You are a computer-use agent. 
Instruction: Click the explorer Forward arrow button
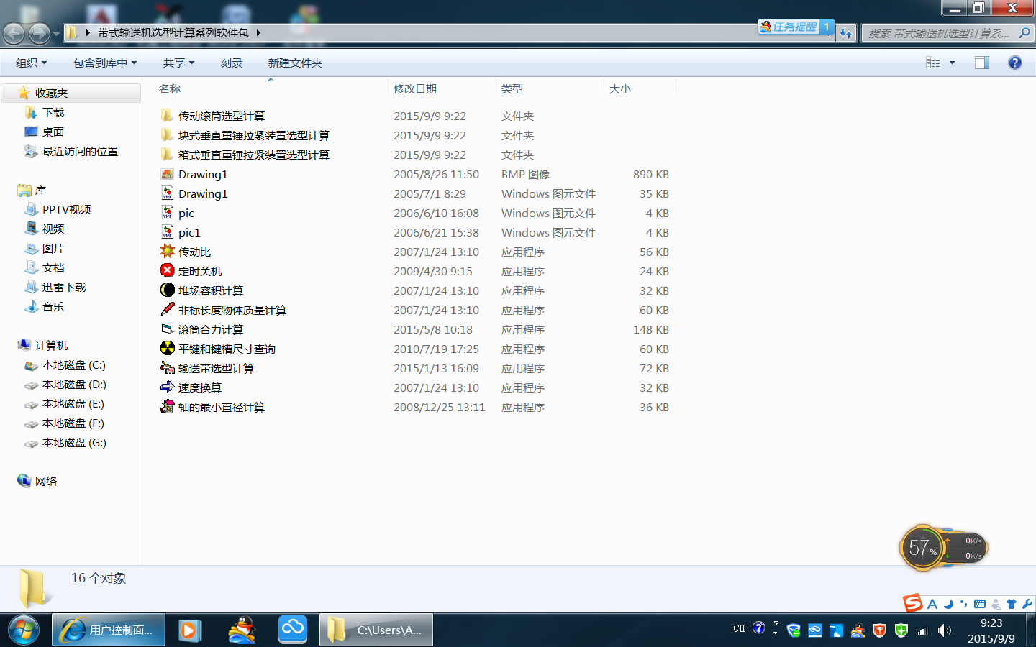pos(40,33)
